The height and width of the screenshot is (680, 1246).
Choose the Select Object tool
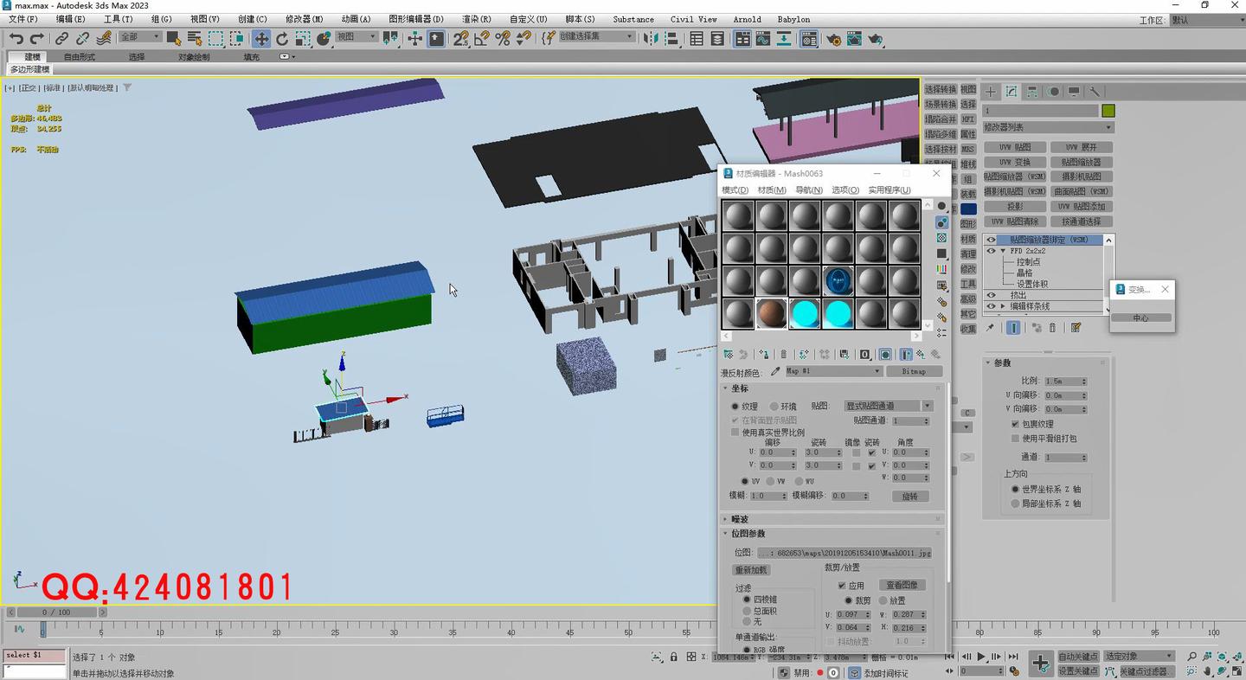click(174, 38)
